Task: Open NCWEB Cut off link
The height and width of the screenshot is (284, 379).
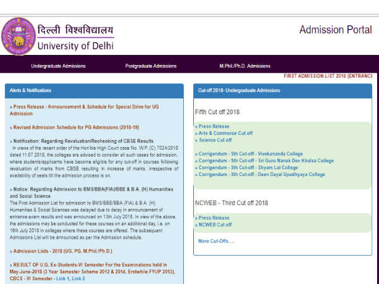Action: click(216, 225)
